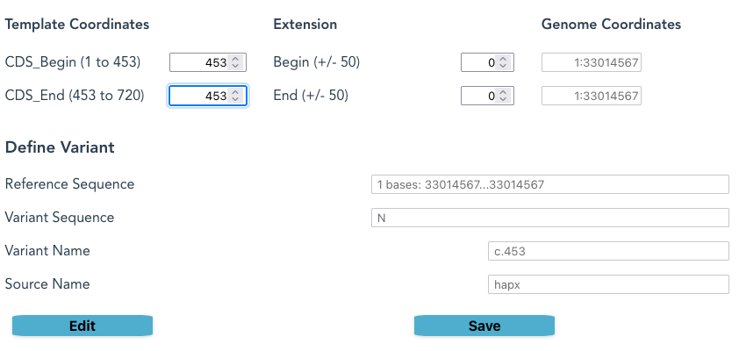Select the Begin extension number box
The image size is (739, 351).
click(478, 62)
